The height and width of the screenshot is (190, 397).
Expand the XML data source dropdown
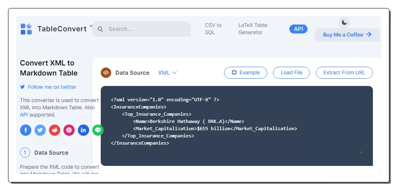pos(167,73)
